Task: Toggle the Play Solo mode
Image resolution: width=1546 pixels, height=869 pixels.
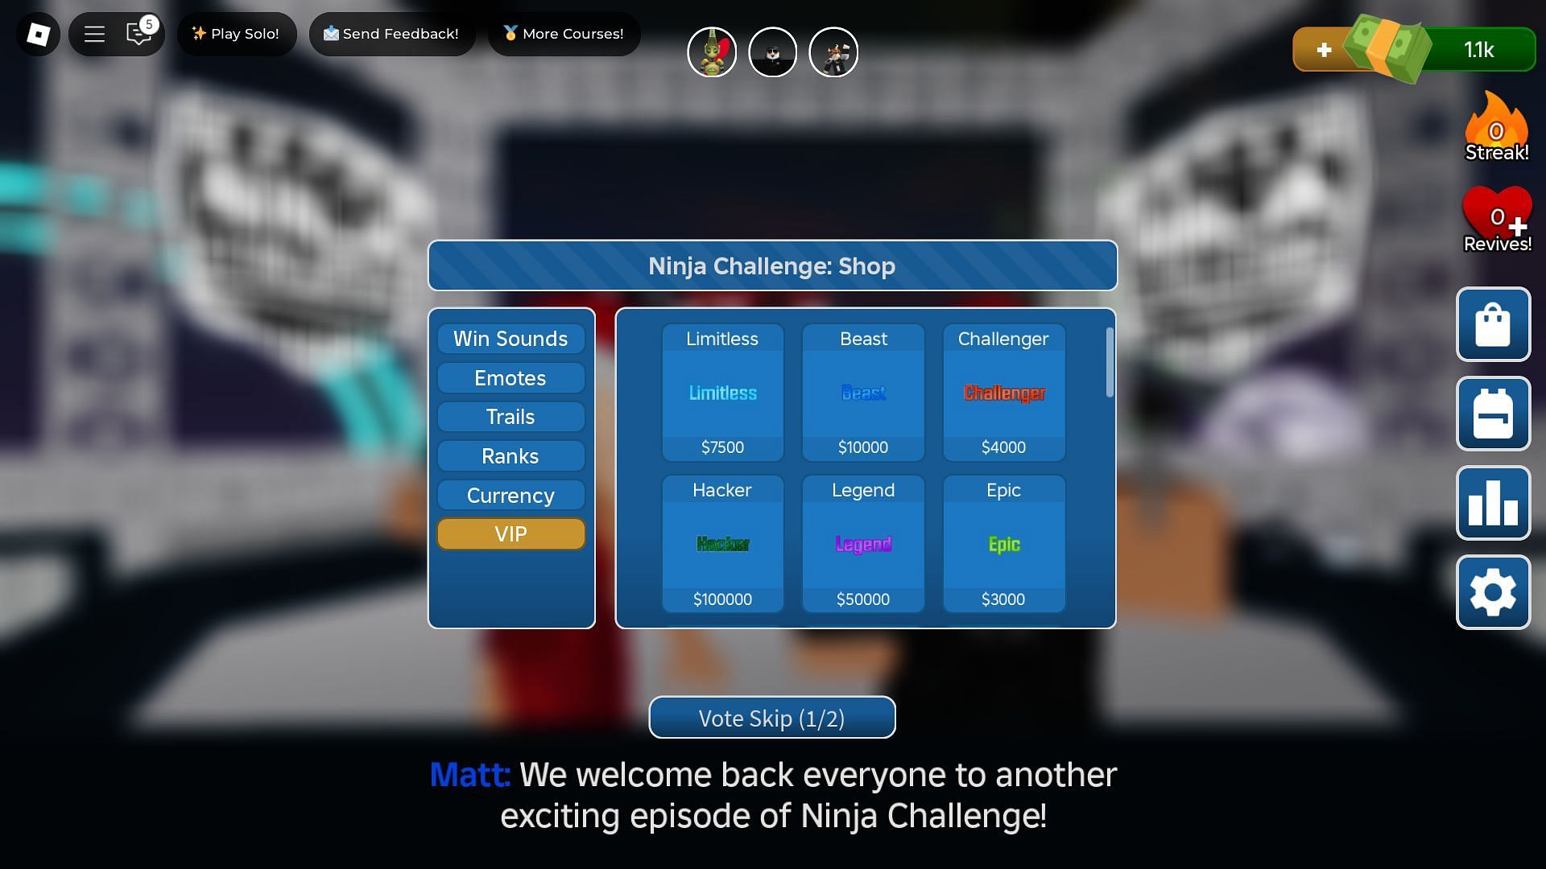Action: click(x=236, y=34)
